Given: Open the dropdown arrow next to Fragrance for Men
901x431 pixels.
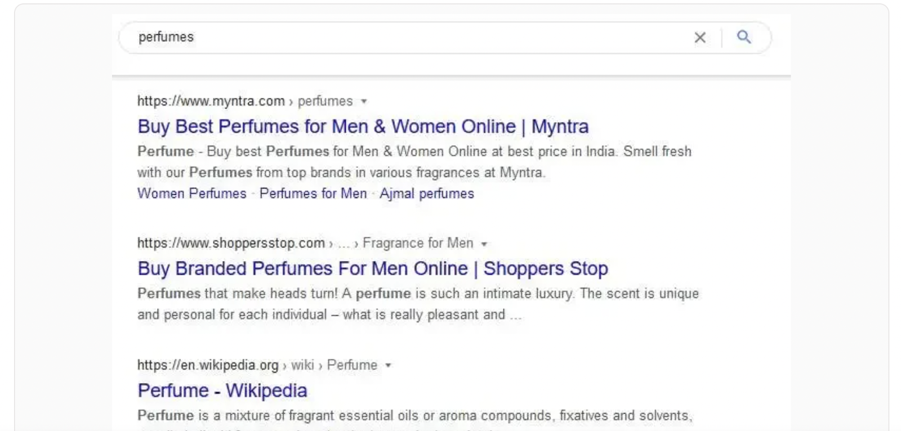Looking at the screenshot, I should pos(484,244).
